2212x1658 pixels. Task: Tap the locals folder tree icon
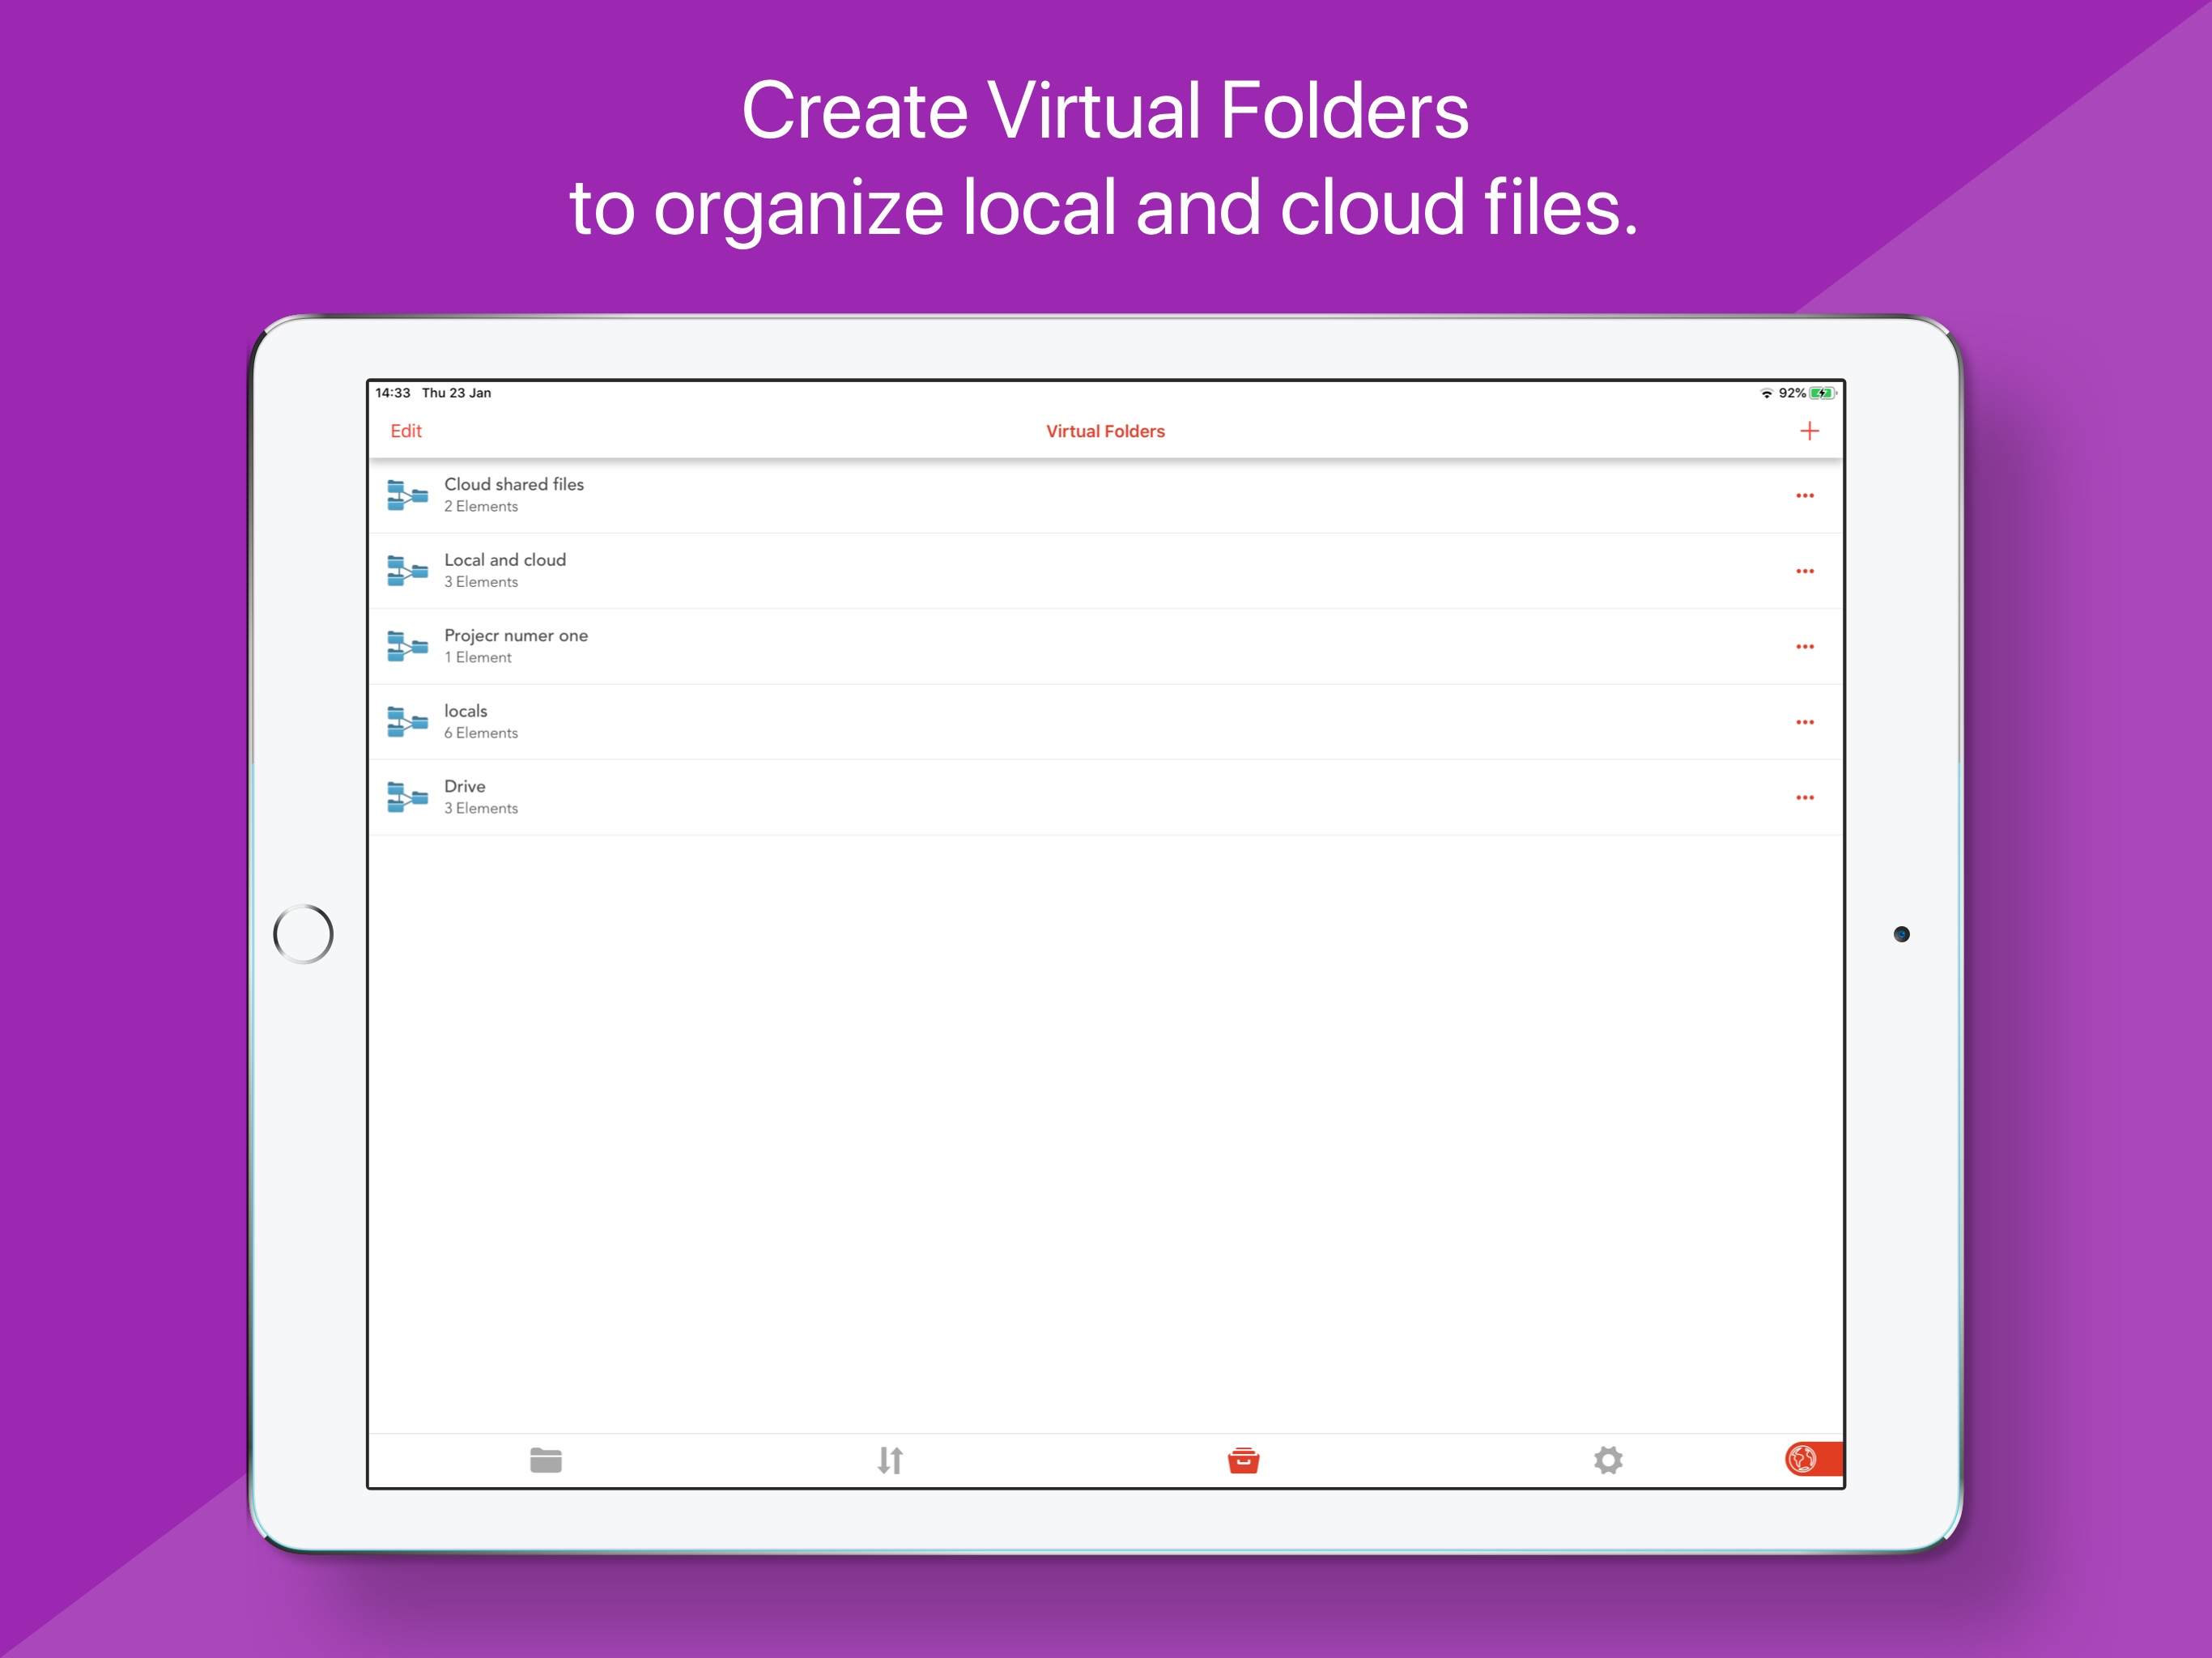407,722
